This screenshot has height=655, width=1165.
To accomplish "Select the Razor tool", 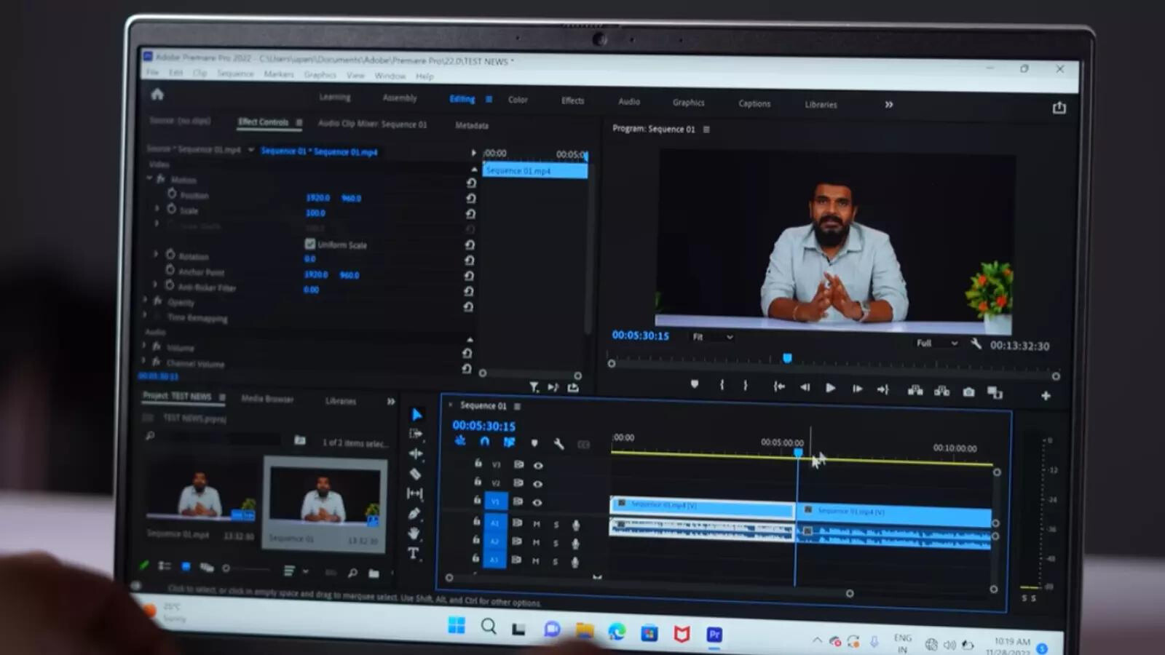I will coord(415,474).
